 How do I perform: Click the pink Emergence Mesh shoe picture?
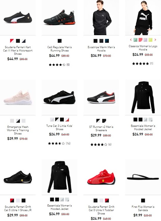(18, 97)
